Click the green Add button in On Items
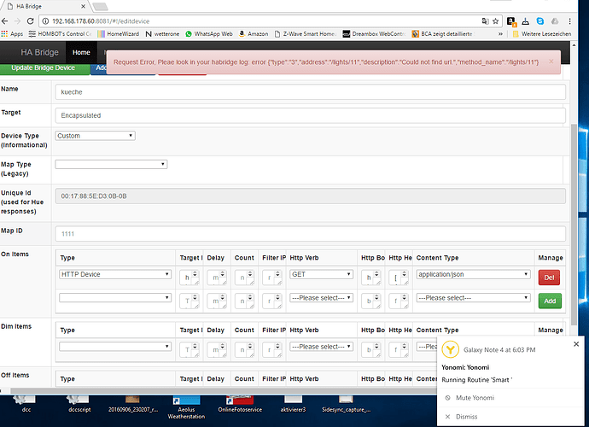The image size is (589, 427). point(550,301)
